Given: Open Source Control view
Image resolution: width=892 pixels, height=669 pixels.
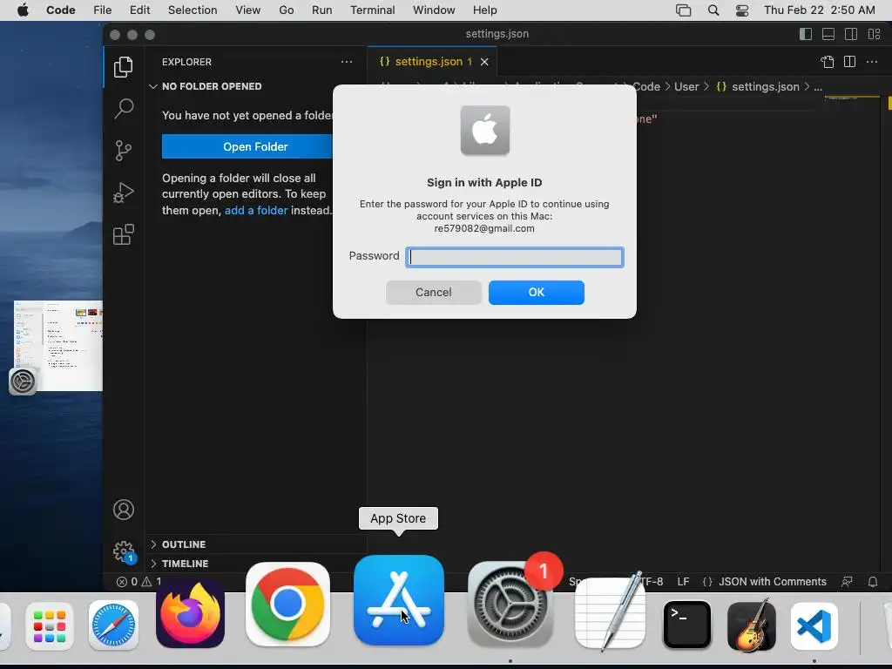Looking at the screenshot, I should [124, 151].
